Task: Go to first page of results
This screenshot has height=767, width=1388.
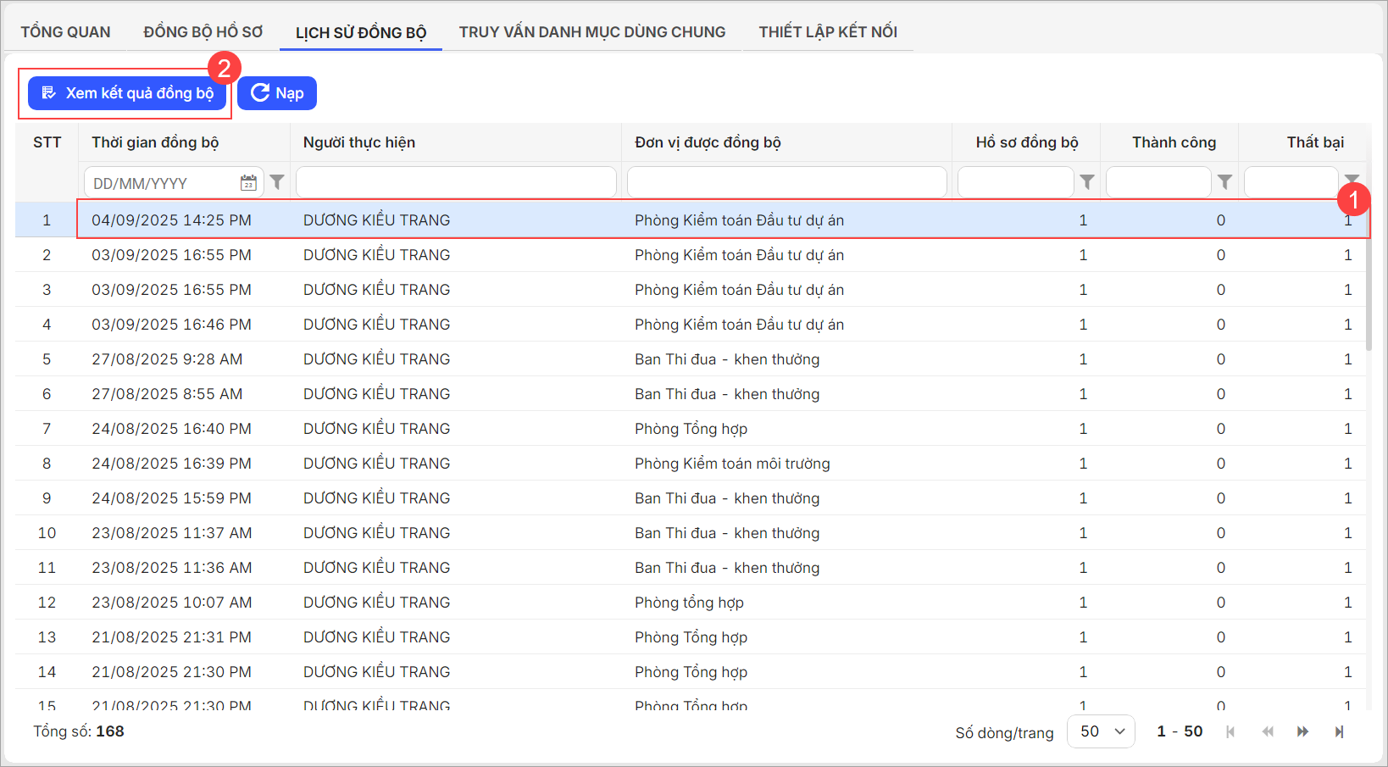Action: click(1230, 731)
